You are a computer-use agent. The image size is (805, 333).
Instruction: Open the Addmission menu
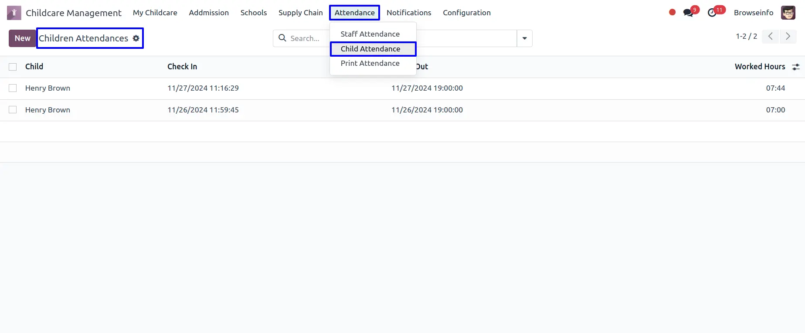[209, 13]
